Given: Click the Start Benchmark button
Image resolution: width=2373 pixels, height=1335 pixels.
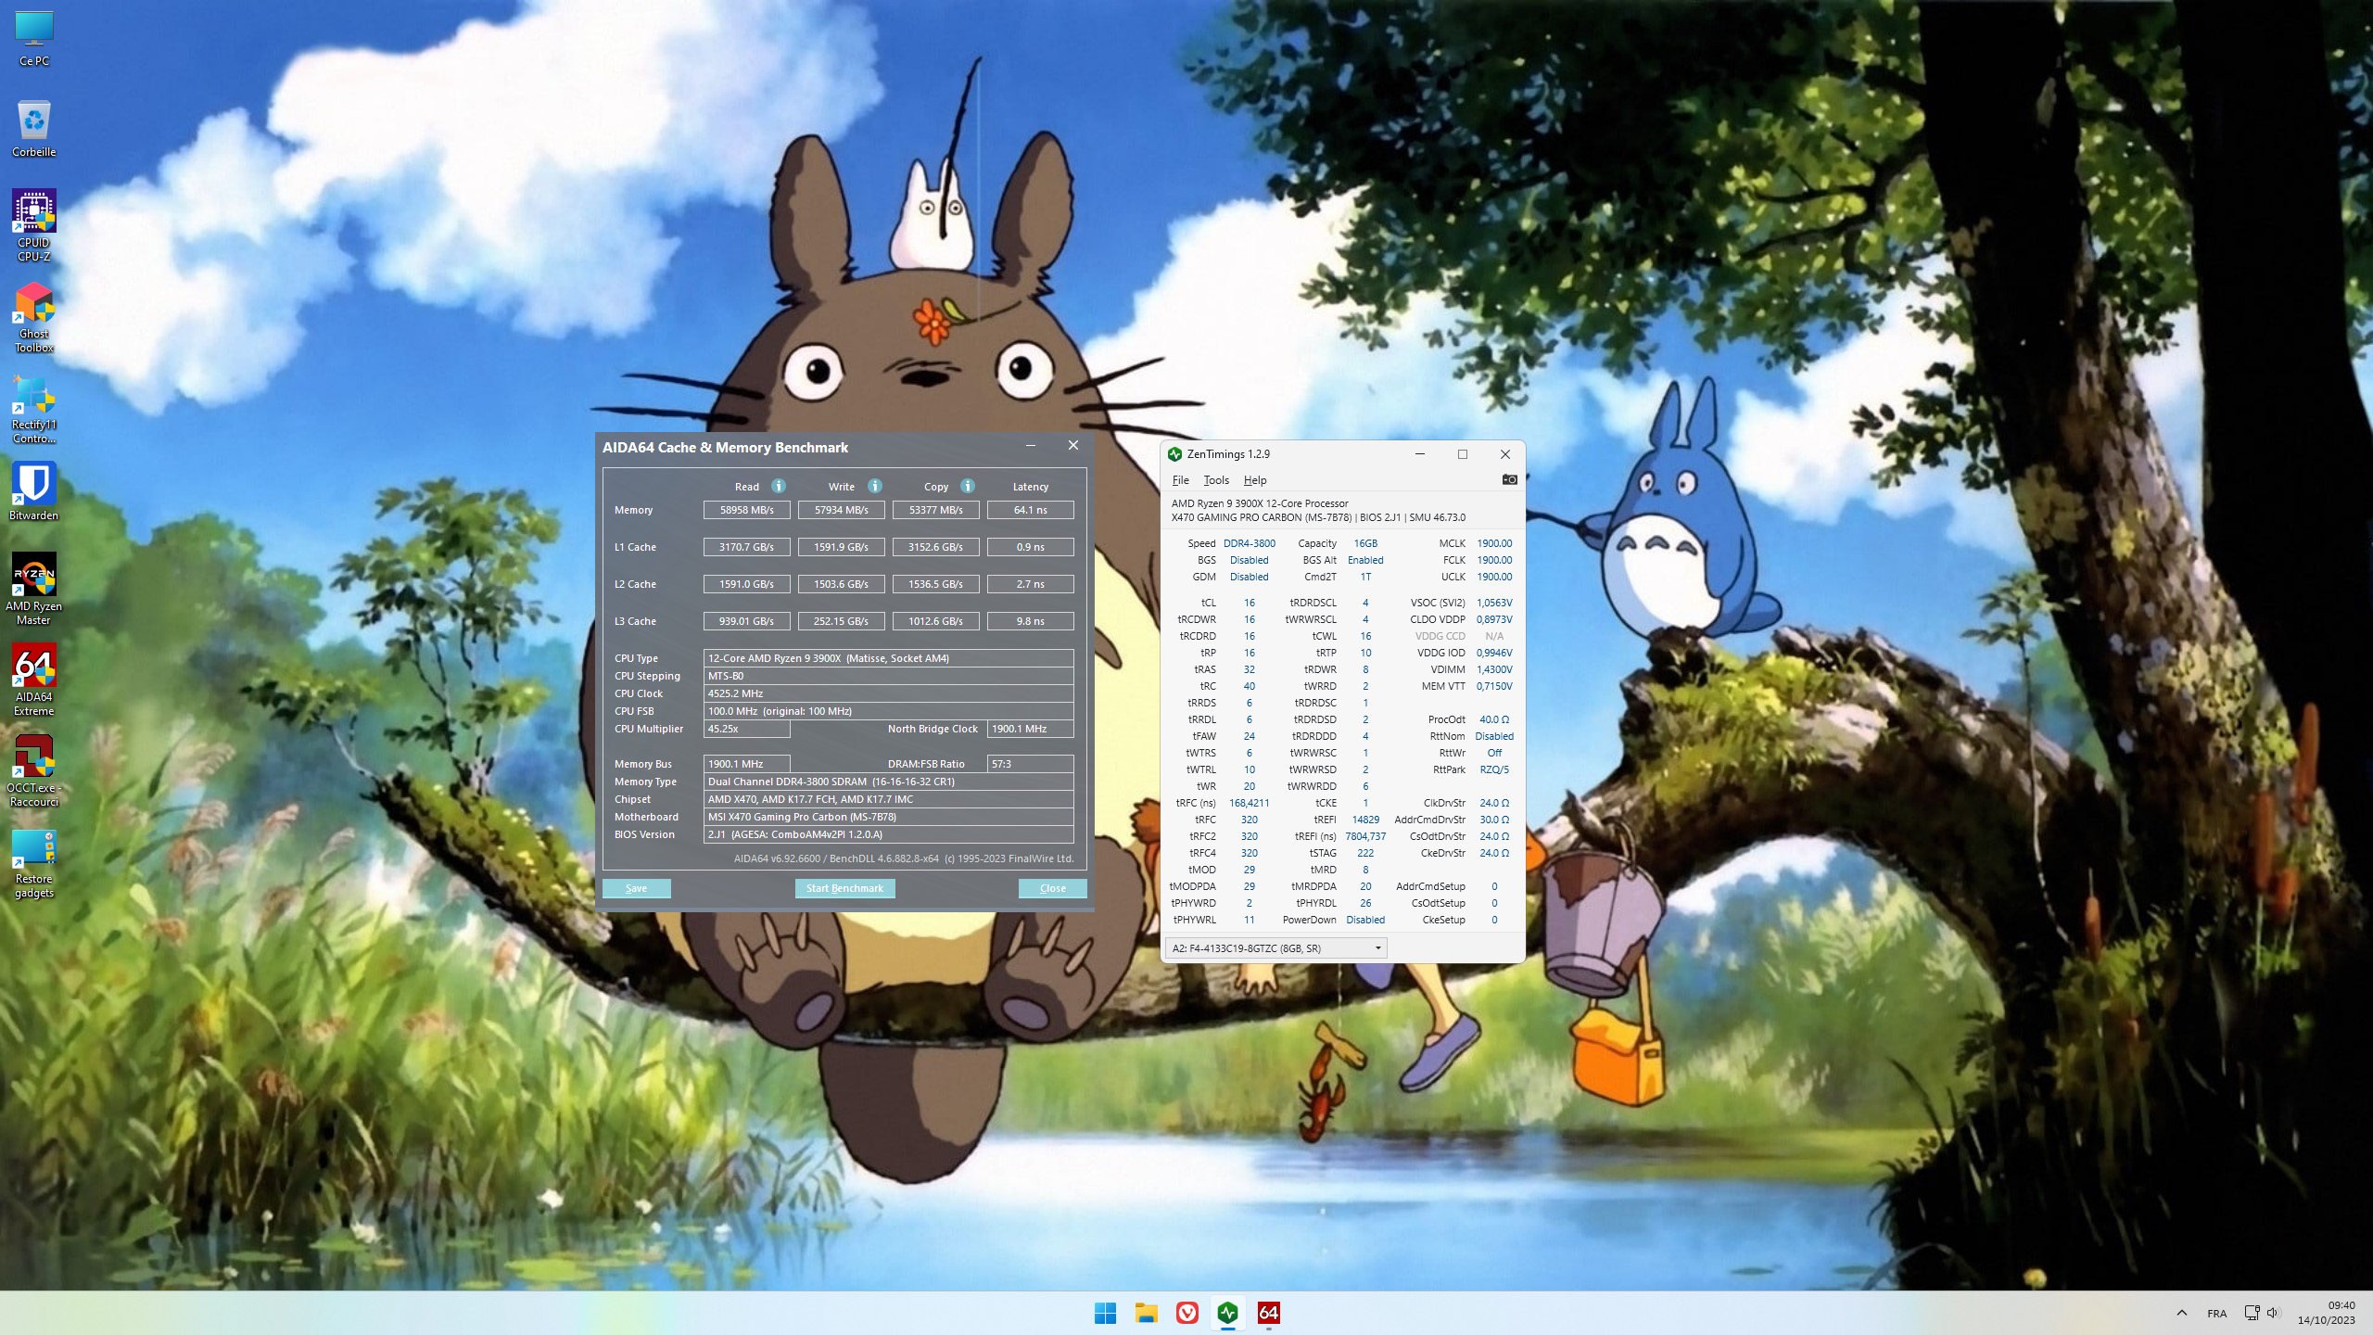Looking at the screenshot, I should coord(844,888).
